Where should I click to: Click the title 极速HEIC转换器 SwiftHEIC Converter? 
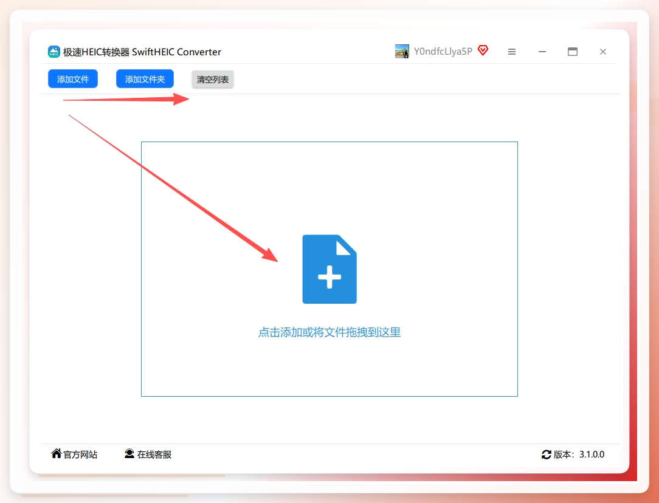pos(142,52)
